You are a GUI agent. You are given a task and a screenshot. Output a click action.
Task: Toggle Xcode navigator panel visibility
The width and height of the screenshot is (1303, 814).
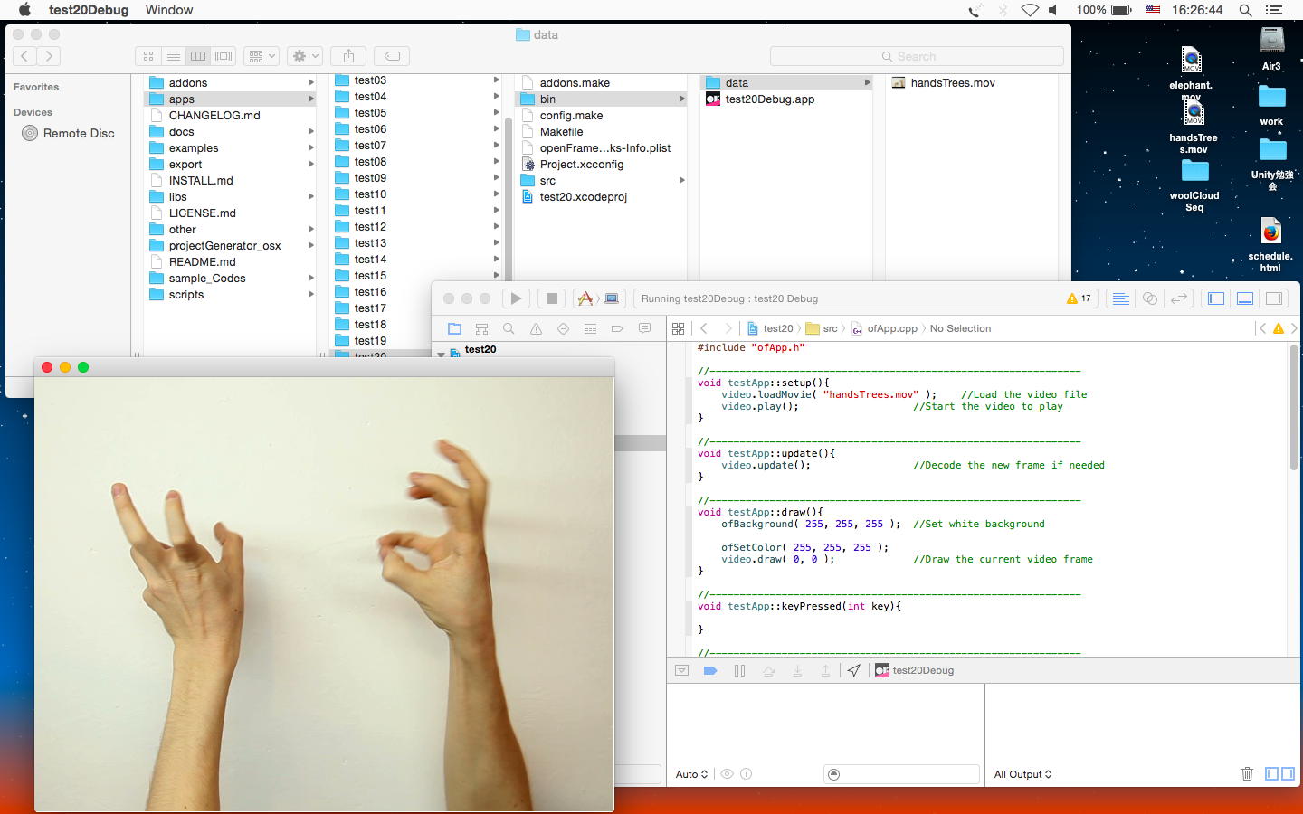point(1216,298)
